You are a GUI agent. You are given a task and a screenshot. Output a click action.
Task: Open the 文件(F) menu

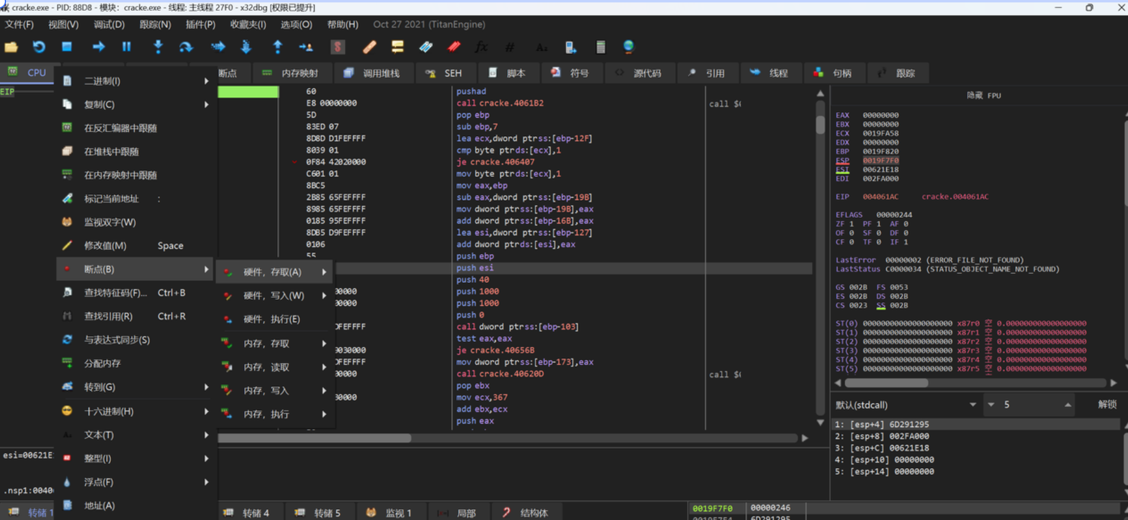(19, 25)
